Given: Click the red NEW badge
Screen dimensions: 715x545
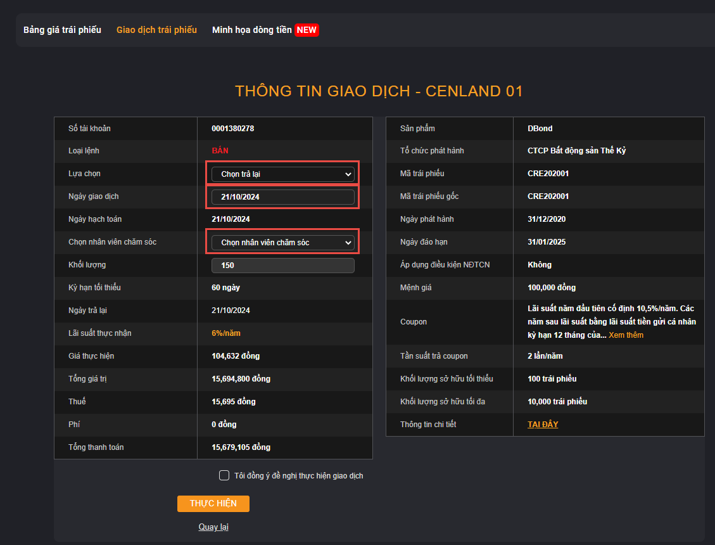Looking at the screenshot, I should point(307,30).
